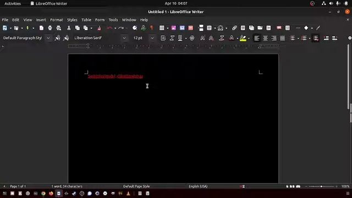The image size is (352, 198).
Task: Click the Insert Special Character omega icon
Action: point(221,28)
